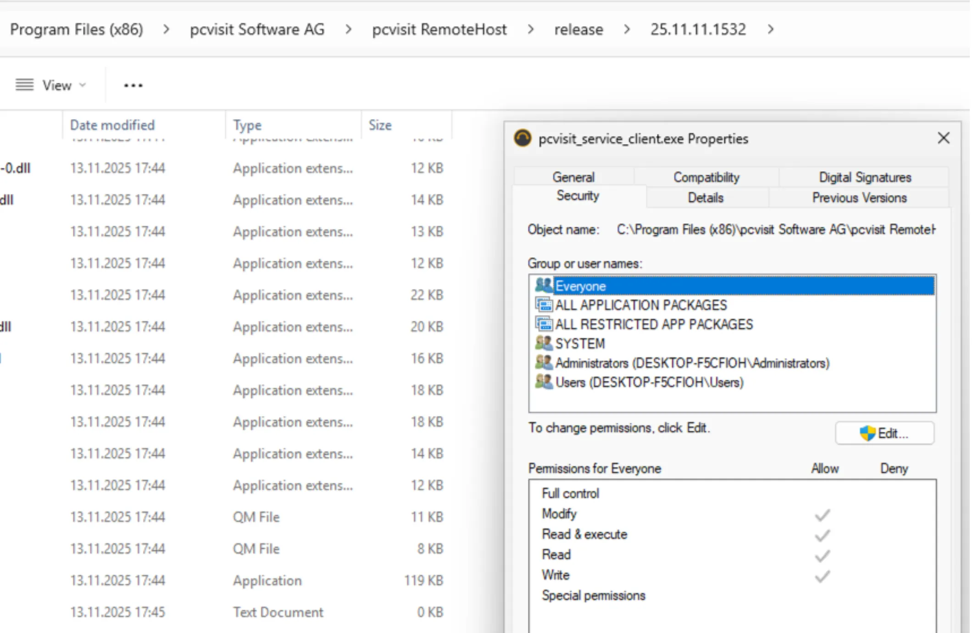The image size is (978, 633).
Task: Click the Everyone group icon
Action: pyautogui.click(x=544, y=285)
